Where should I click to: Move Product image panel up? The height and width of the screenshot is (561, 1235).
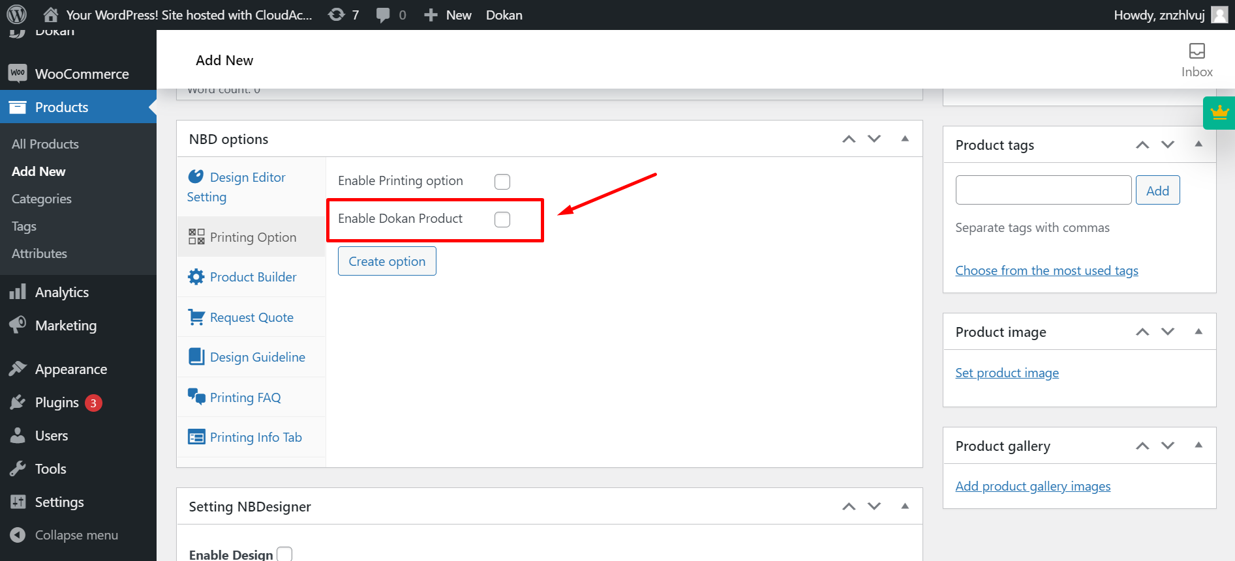(x=1142, y=332)
